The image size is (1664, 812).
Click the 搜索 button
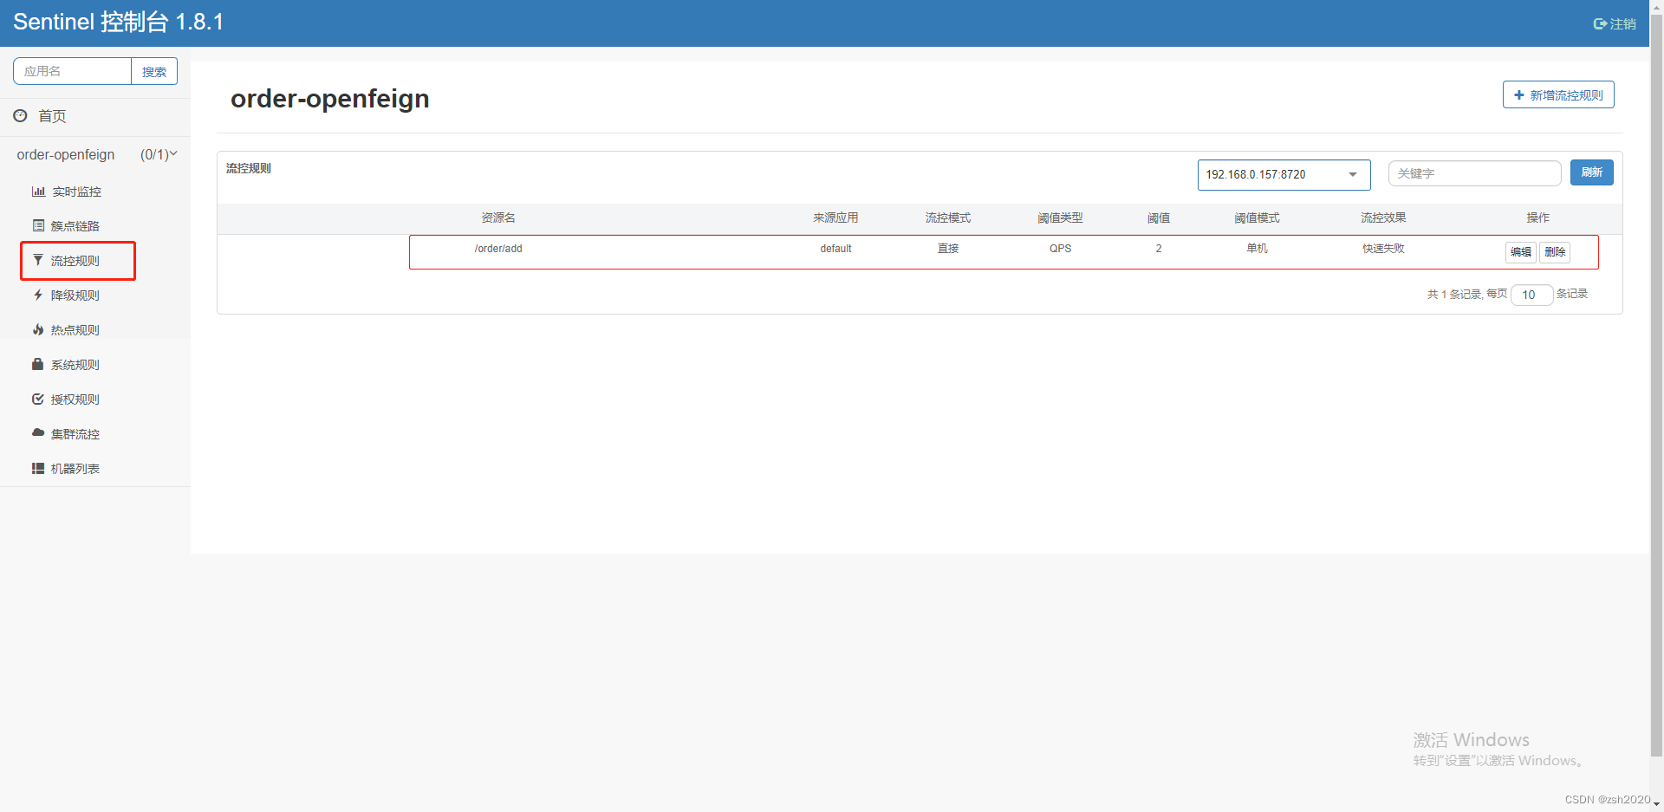point(154,72)
